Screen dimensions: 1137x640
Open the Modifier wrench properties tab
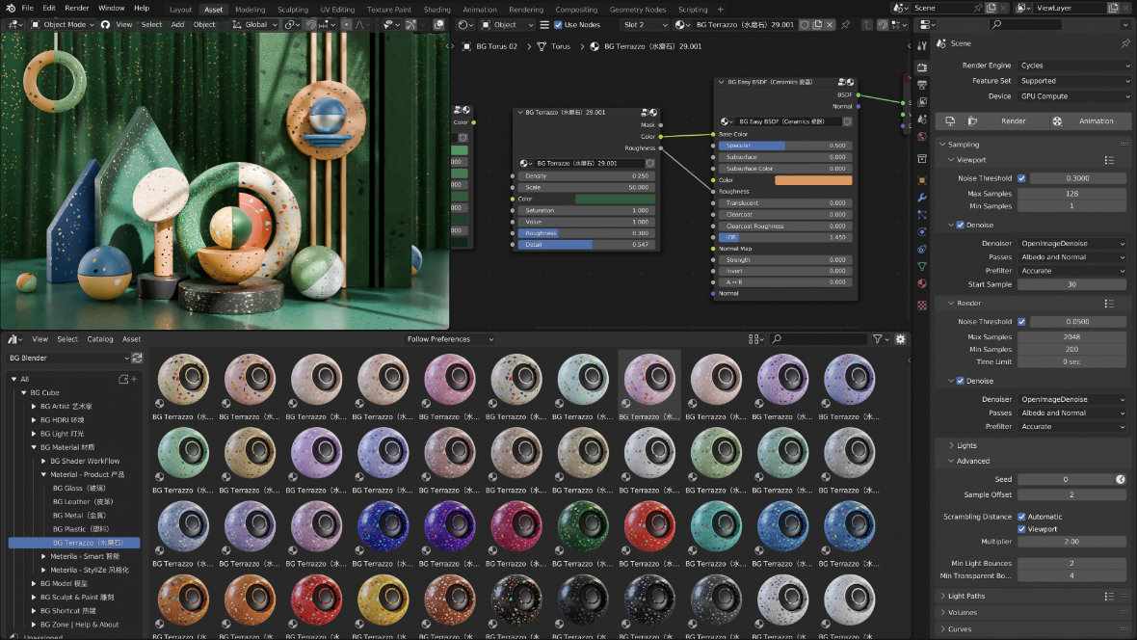[x=922, y=198]
